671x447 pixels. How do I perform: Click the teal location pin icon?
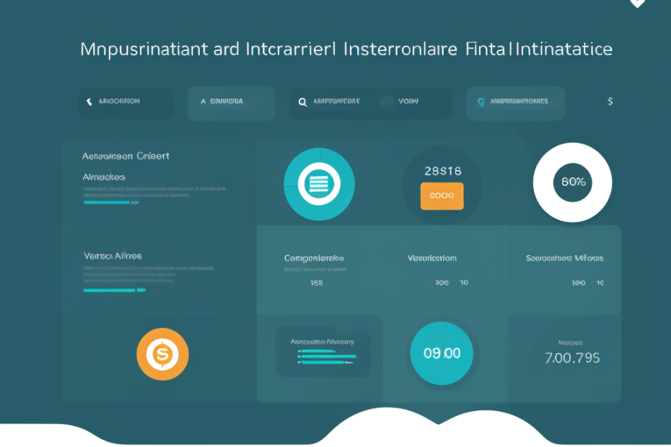coord(481,102)
